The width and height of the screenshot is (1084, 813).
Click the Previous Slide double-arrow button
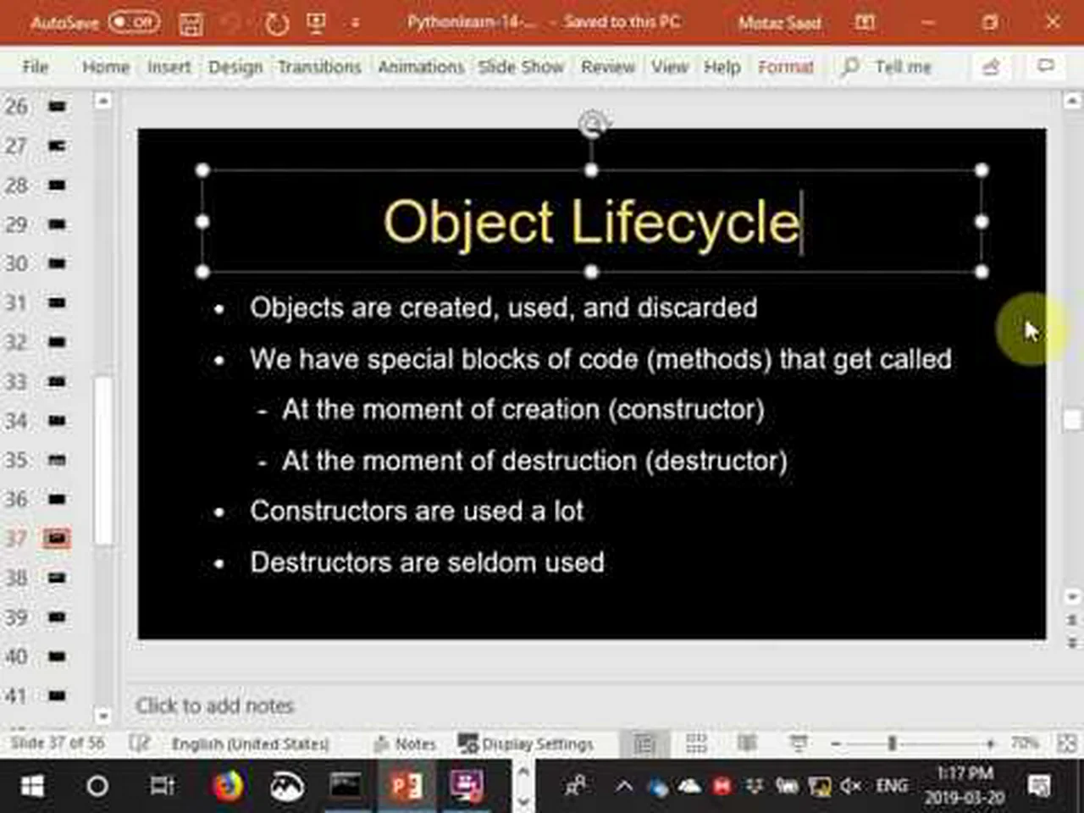[1071, 620]
